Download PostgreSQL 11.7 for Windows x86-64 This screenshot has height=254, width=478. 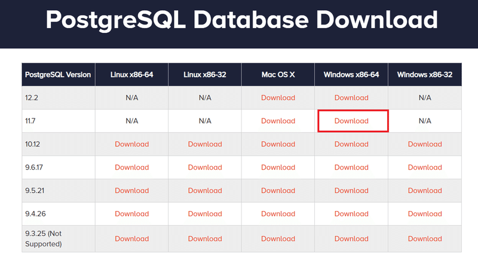[351, 121]
